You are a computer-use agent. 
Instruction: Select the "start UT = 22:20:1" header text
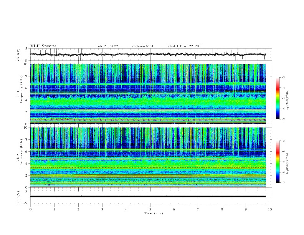pos(185,46)
